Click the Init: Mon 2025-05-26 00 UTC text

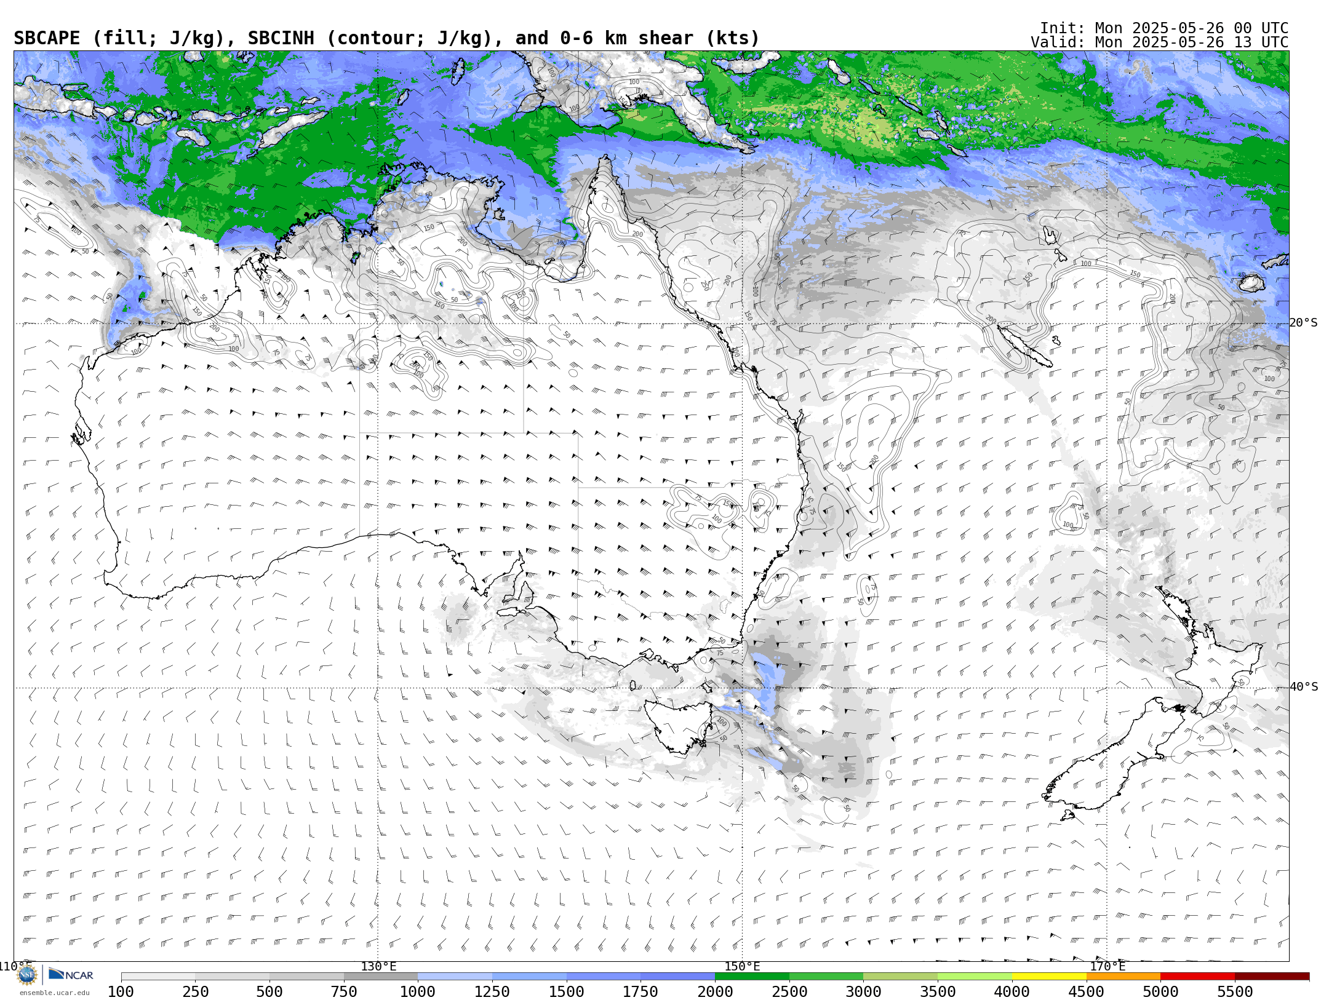(x=1164, y=28)
